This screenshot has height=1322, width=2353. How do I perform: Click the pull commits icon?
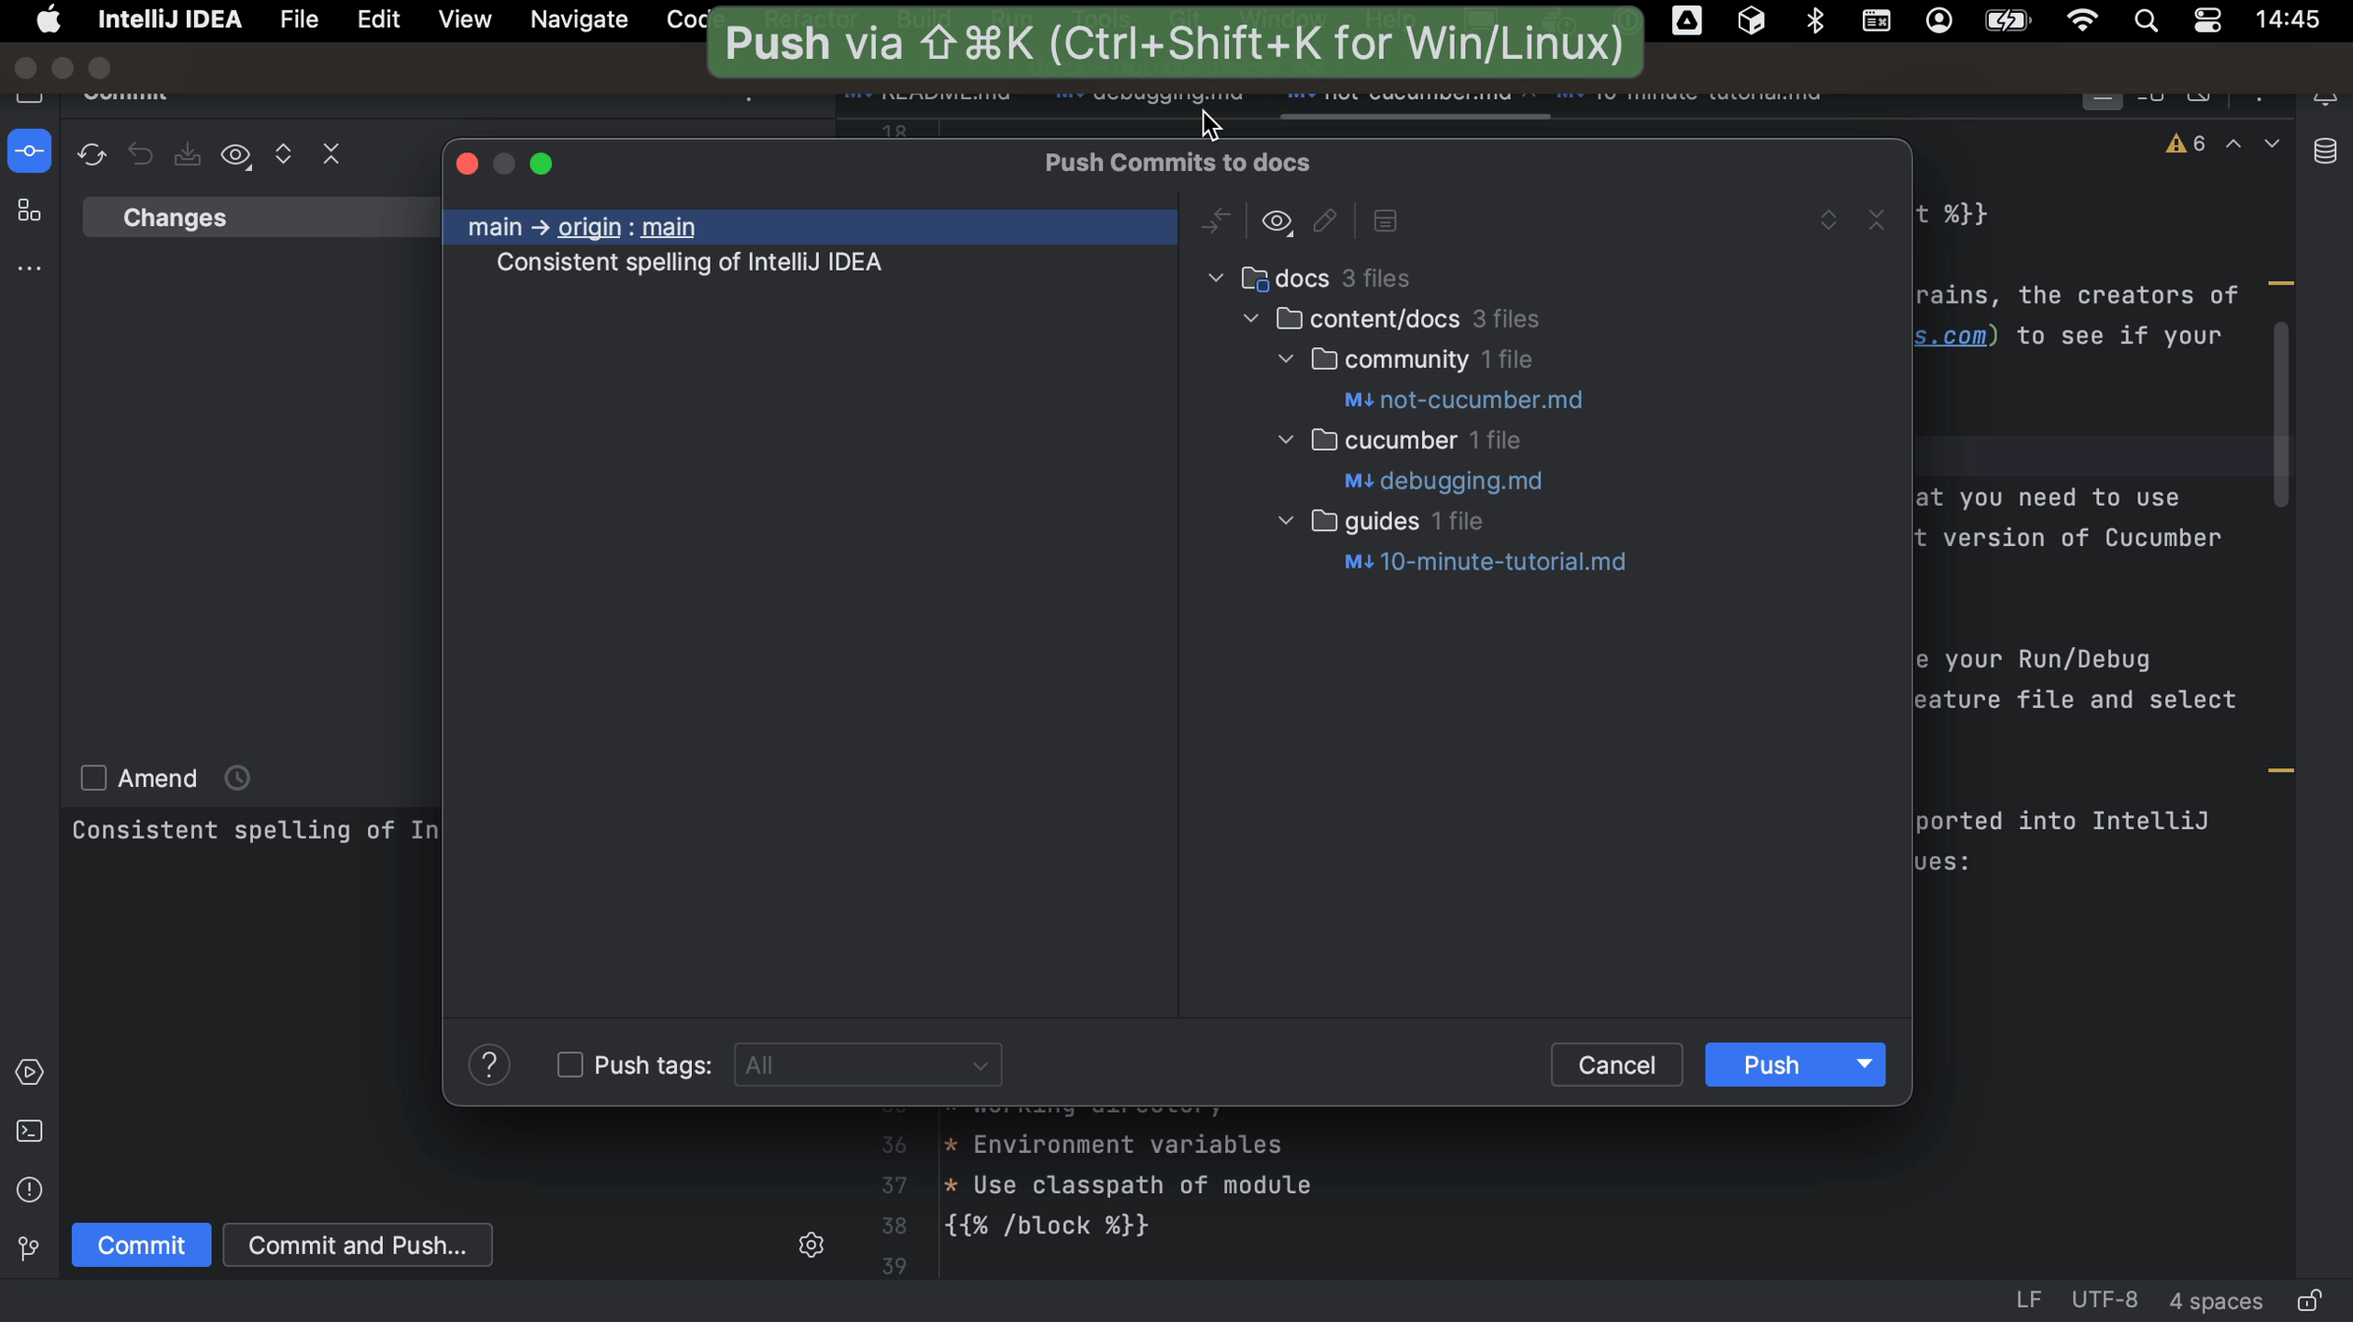tap(188, 153)
